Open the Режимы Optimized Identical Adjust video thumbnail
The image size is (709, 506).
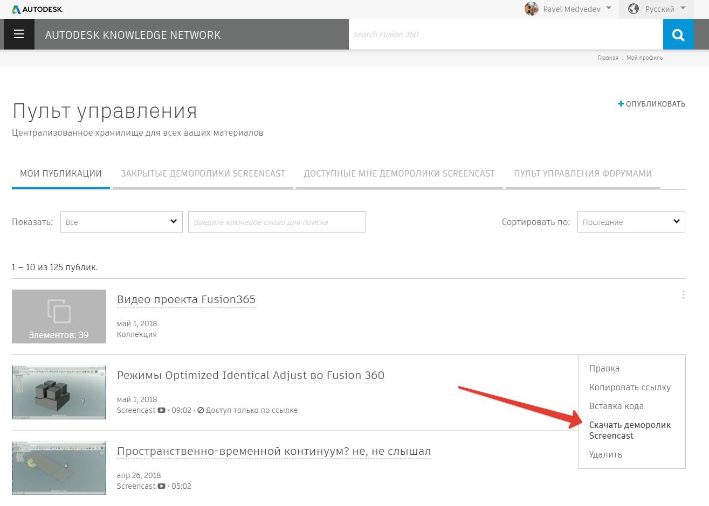tap(59, 392)
